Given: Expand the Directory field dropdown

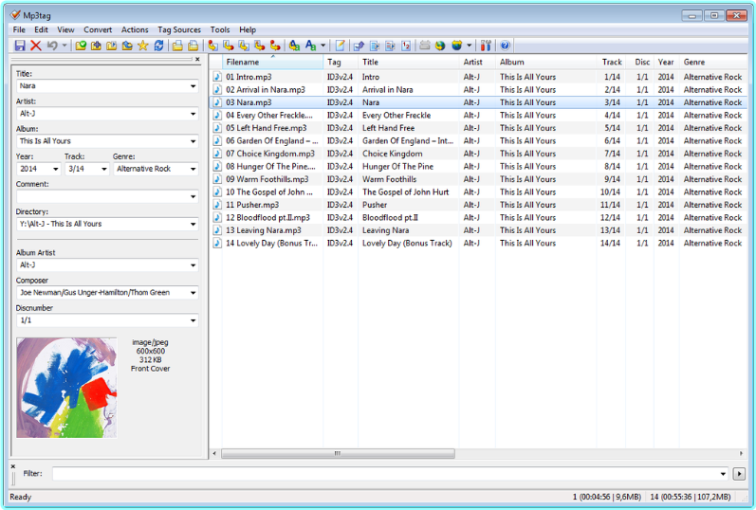Looking at the screenshot, I should tap(193, 224).
